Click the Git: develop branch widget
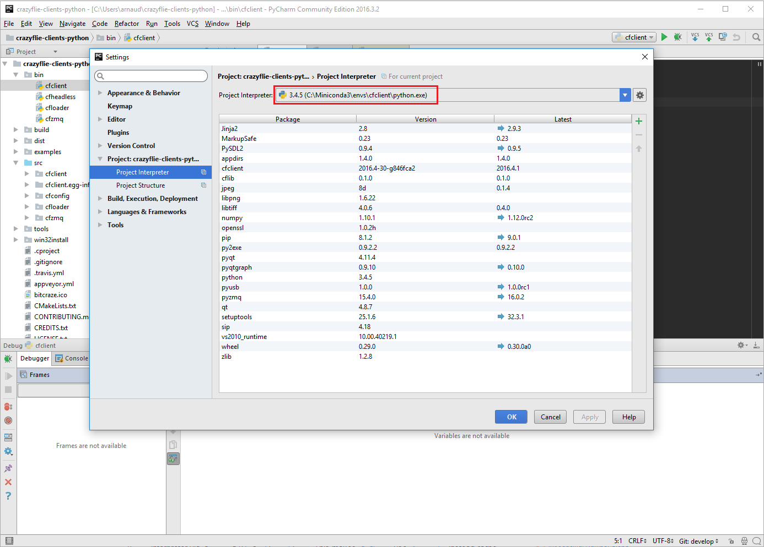The image size is (764, 547). click(698, 541)
